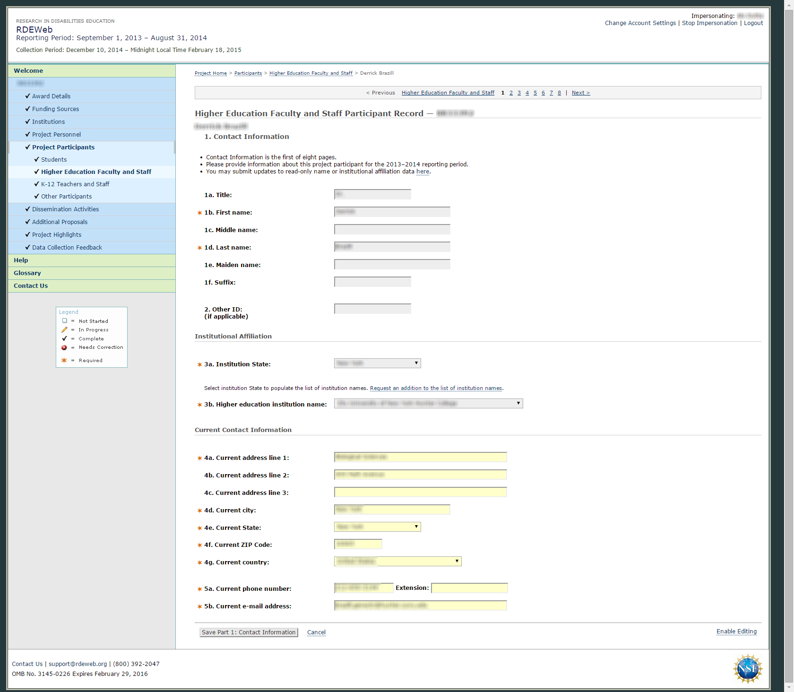Click the phone Extension input field

469,588
